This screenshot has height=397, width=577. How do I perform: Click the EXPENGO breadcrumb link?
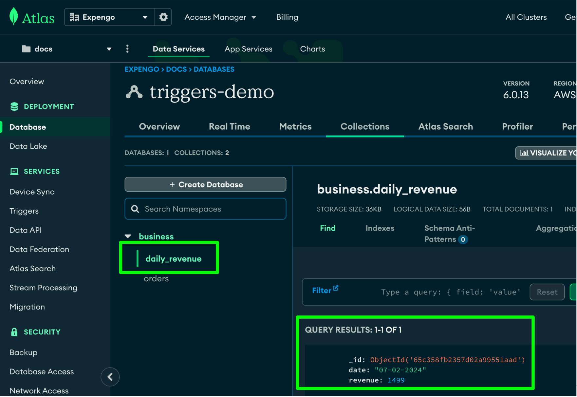pyautogui.click(x=142, y=69)
